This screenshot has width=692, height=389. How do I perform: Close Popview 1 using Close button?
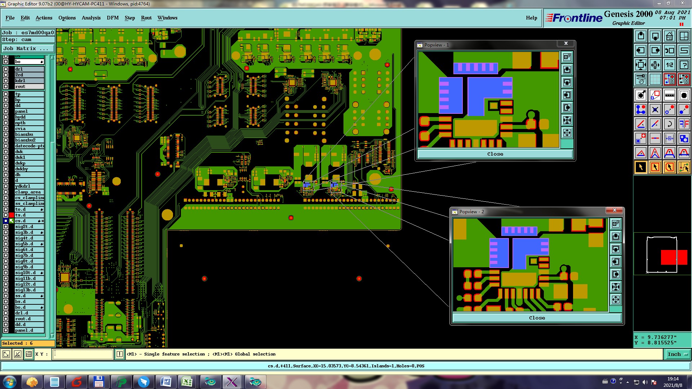[495, 154]
